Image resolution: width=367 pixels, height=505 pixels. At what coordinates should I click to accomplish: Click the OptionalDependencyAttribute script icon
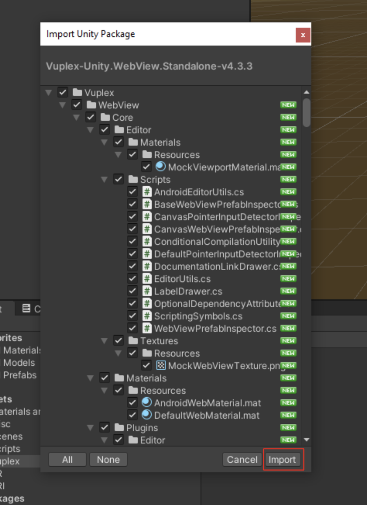(147, 304)
